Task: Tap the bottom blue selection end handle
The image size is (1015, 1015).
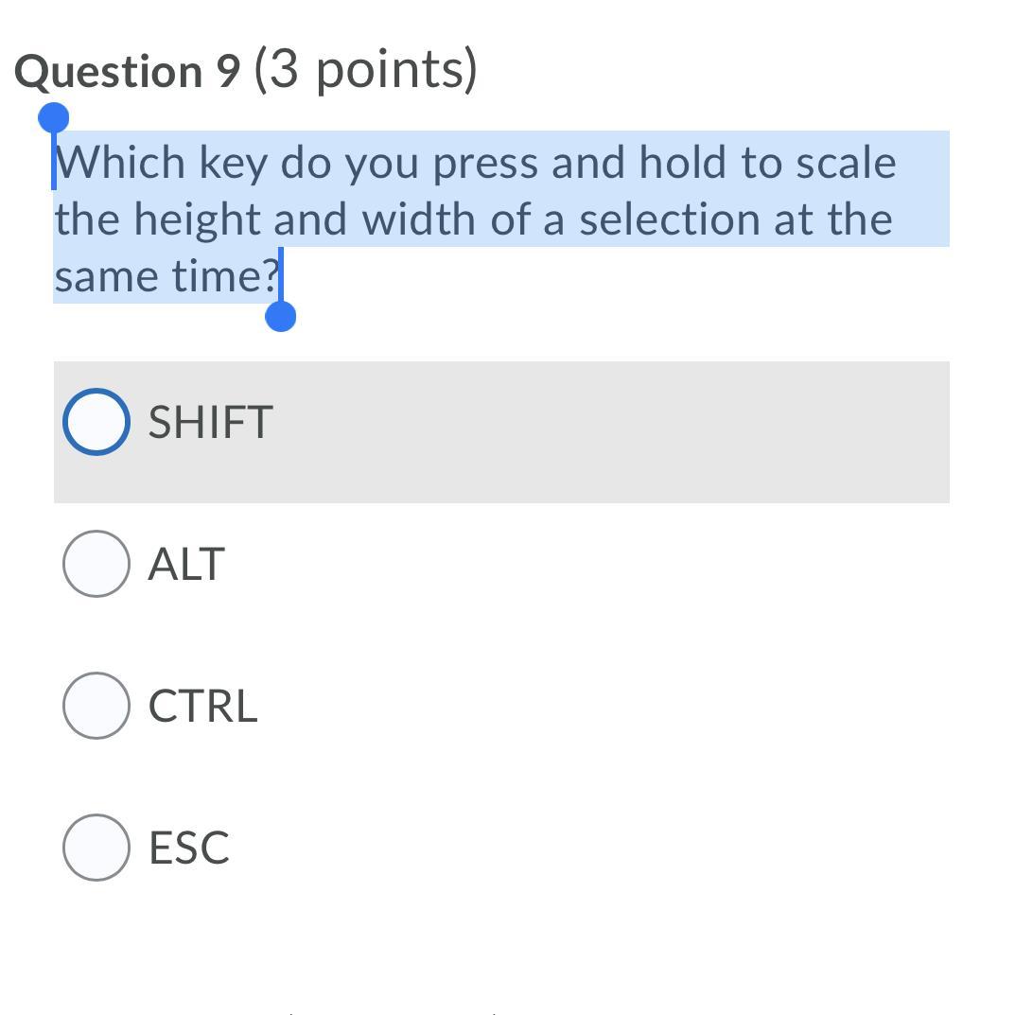Action: point(280,317)
